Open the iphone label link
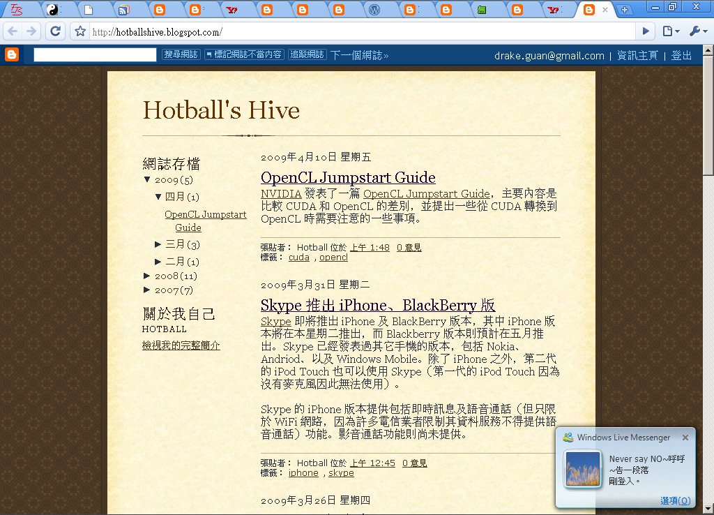The width and height of the screenshot is (714, 515). [x=303, y=473]
